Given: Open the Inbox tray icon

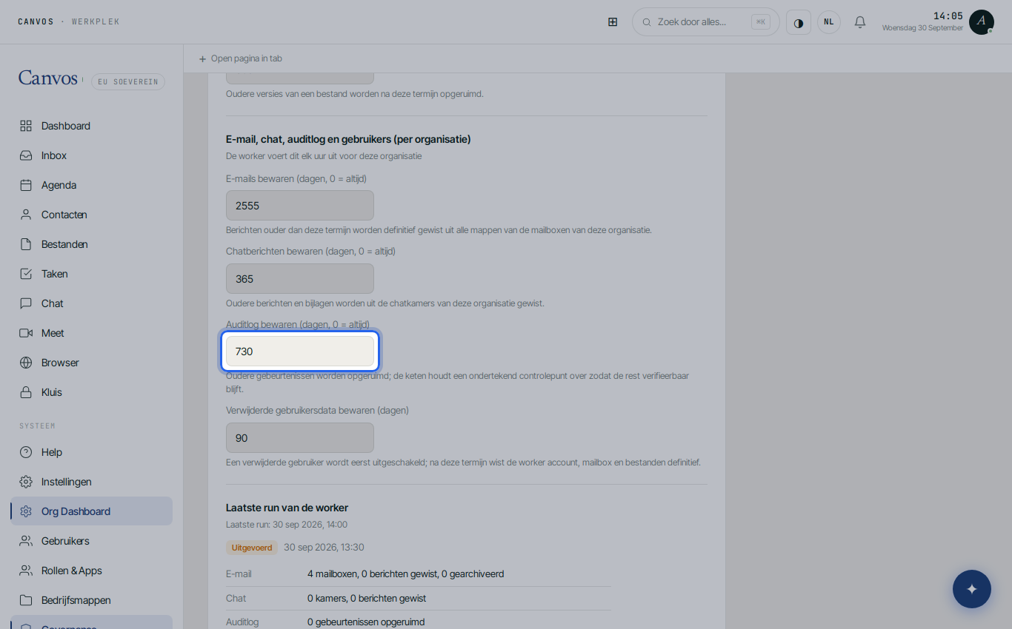Looking at the screenshot, I should [26, 155].
